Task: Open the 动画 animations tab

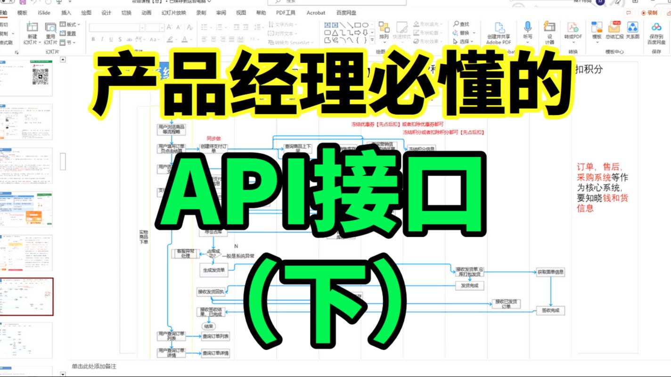Action: pos(147,13)
